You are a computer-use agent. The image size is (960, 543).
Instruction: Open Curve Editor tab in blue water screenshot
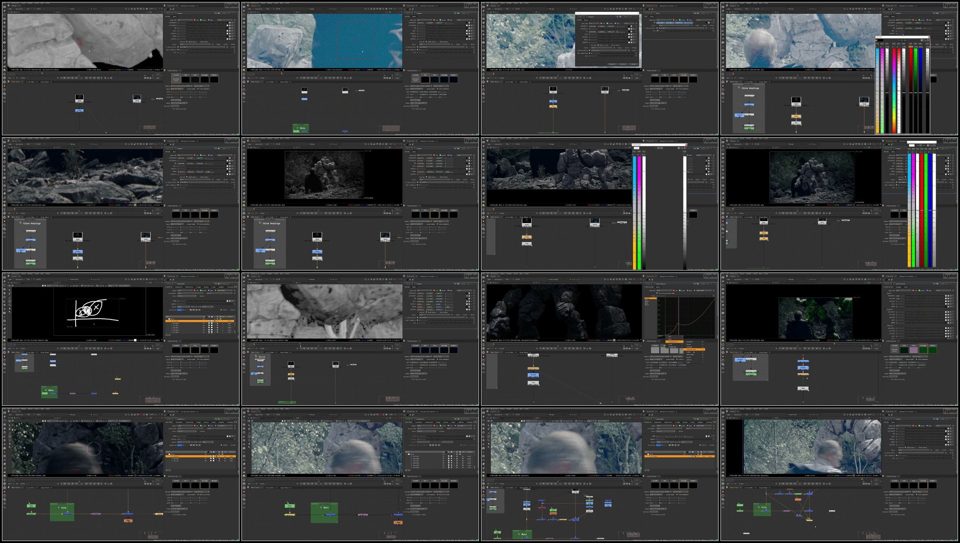[x=270, y=82]
